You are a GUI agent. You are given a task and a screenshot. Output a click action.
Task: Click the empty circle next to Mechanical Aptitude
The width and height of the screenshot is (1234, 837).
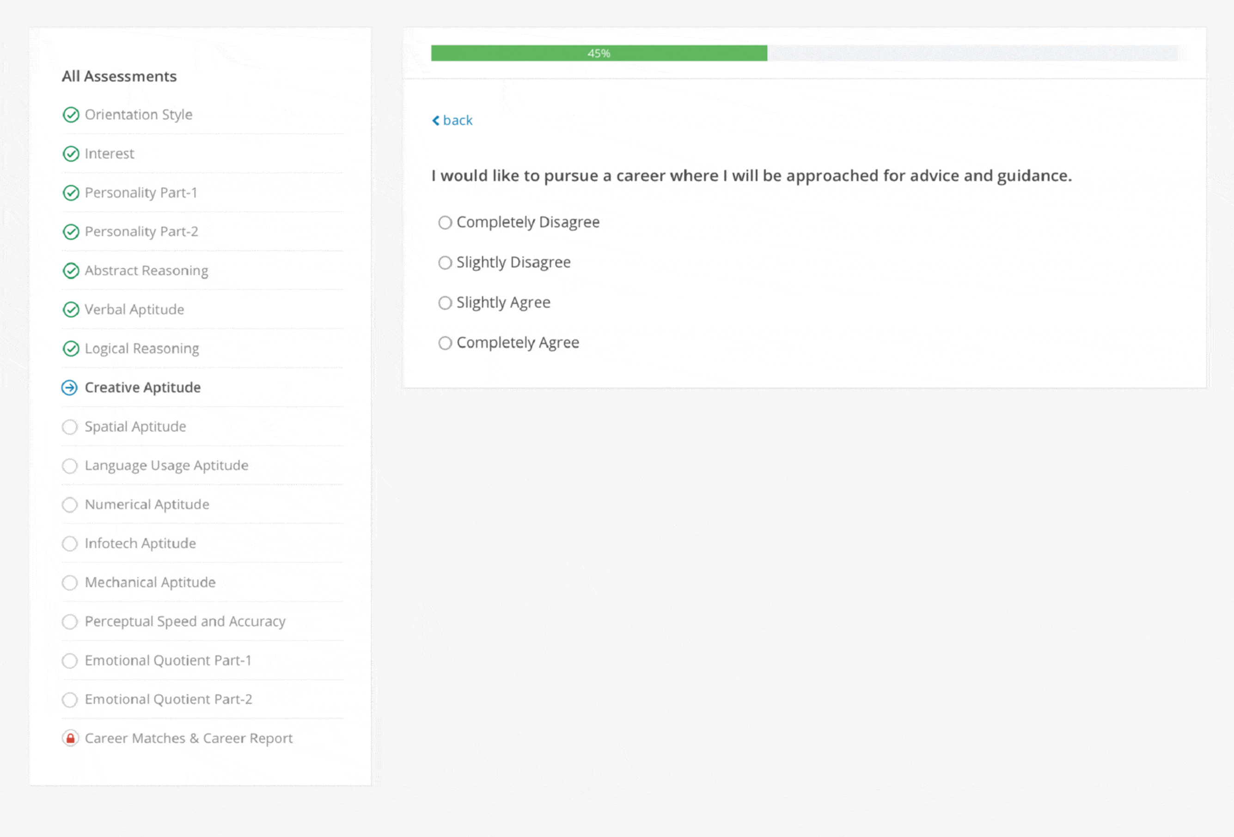70,583
